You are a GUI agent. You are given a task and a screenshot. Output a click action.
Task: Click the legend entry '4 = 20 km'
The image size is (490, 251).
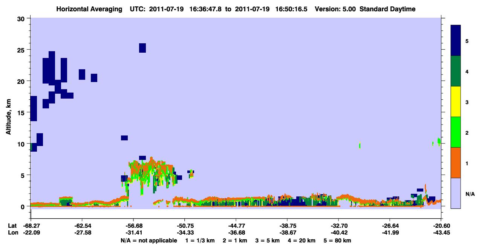[x=302, y=240]
